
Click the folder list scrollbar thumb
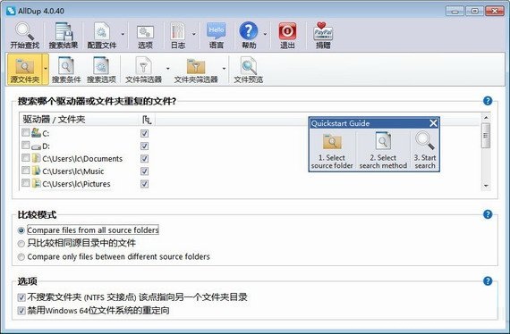click(486, 136)
